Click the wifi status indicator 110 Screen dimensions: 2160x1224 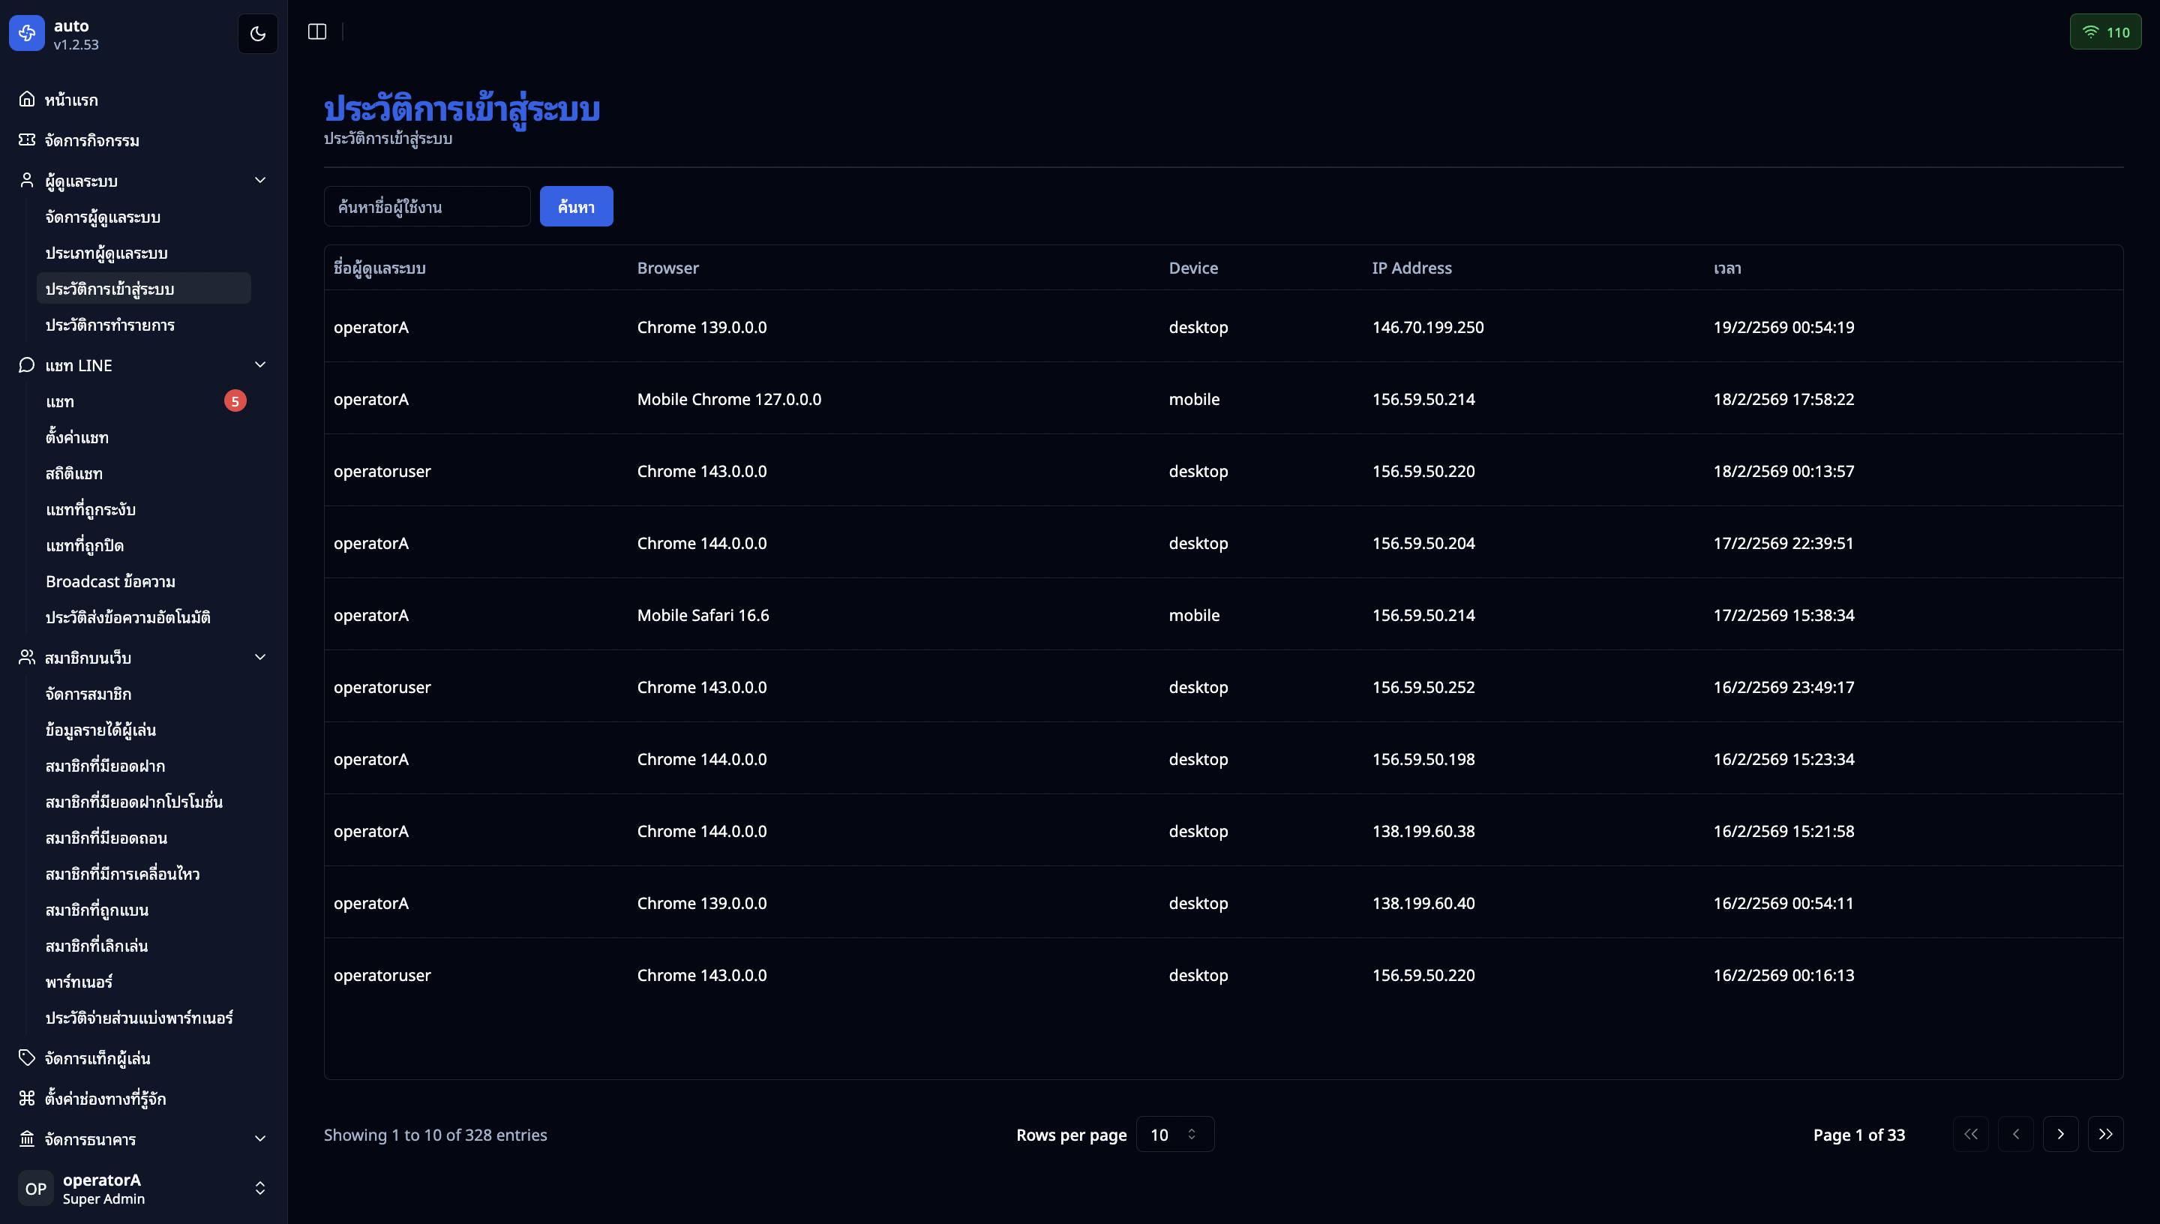[2104, 32]
